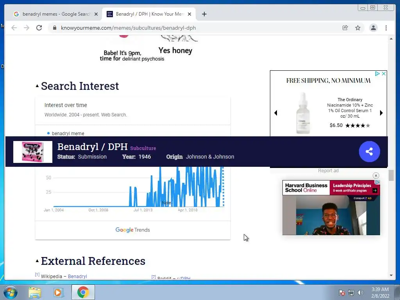The height and width of the screenshot is (300, 400).
Task: Switch to benadryl memes Google Search tab
Action: [x=56, y=14]
